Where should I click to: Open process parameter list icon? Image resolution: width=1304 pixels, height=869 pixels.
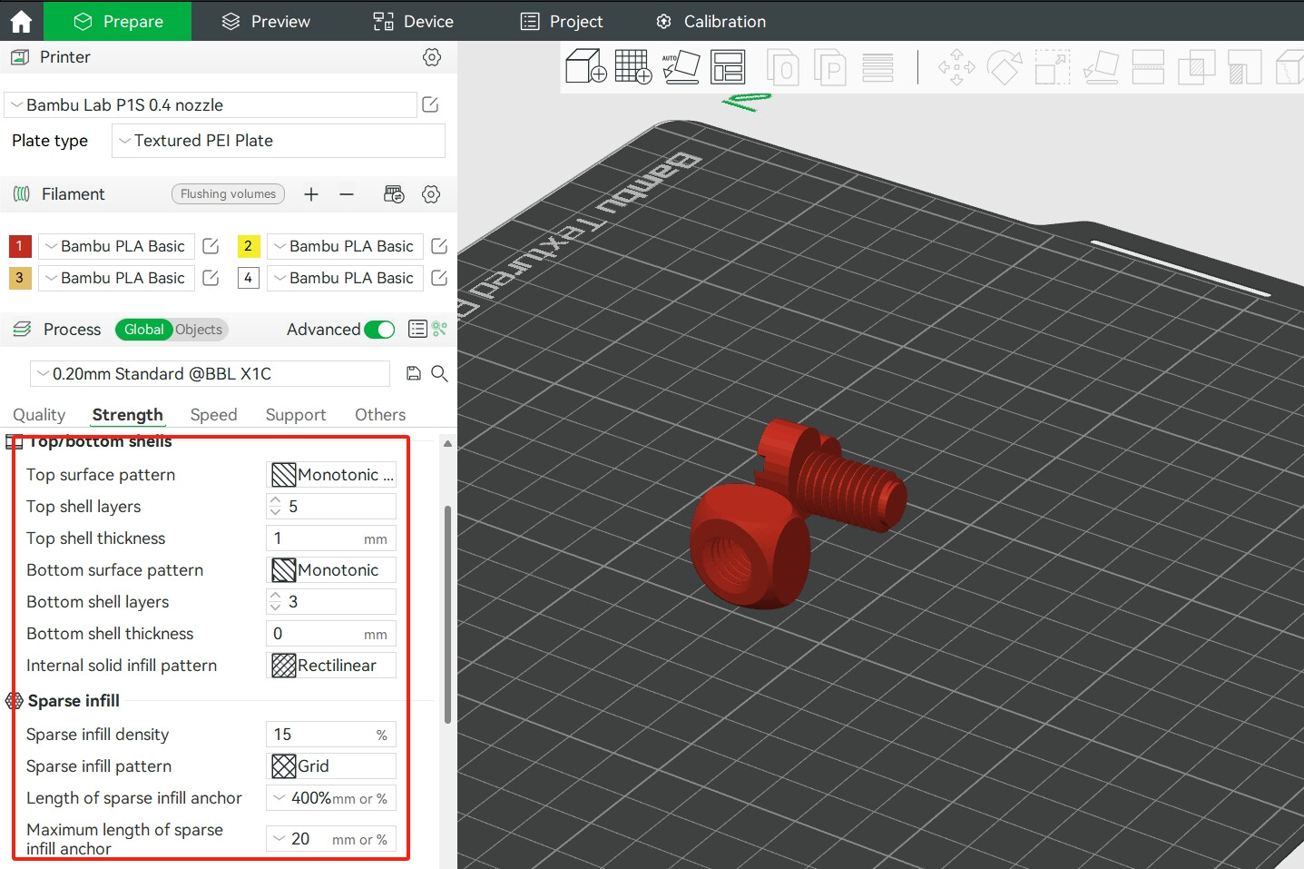coord(417,329)
